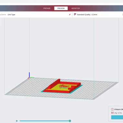Click the 4 hours print time estimate
123x123 pixels.
coord(118,109)
